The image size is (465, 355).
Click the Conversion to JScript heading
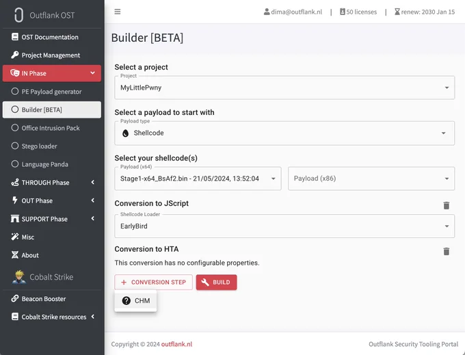tap(152, 203)
